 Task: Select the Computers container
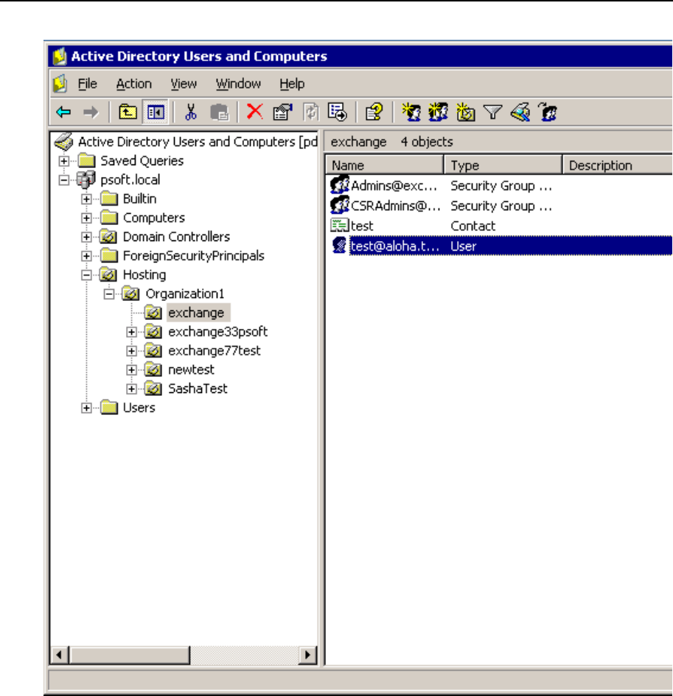point(154,218)
